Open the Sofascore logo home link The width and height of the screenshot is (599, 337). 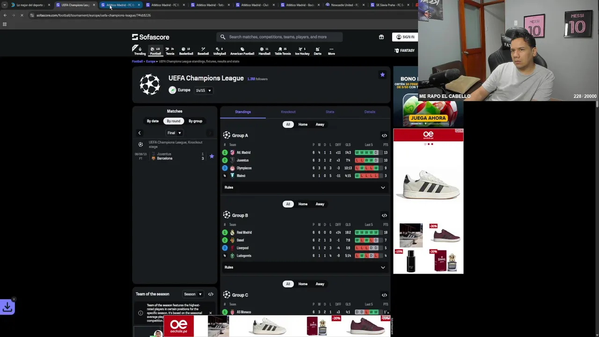point(151,37)
